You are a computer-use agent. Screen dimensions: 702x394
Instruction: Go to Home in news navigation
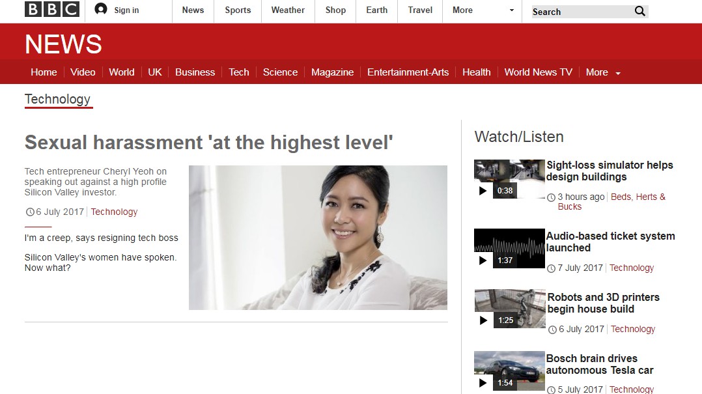coord(44,72)
